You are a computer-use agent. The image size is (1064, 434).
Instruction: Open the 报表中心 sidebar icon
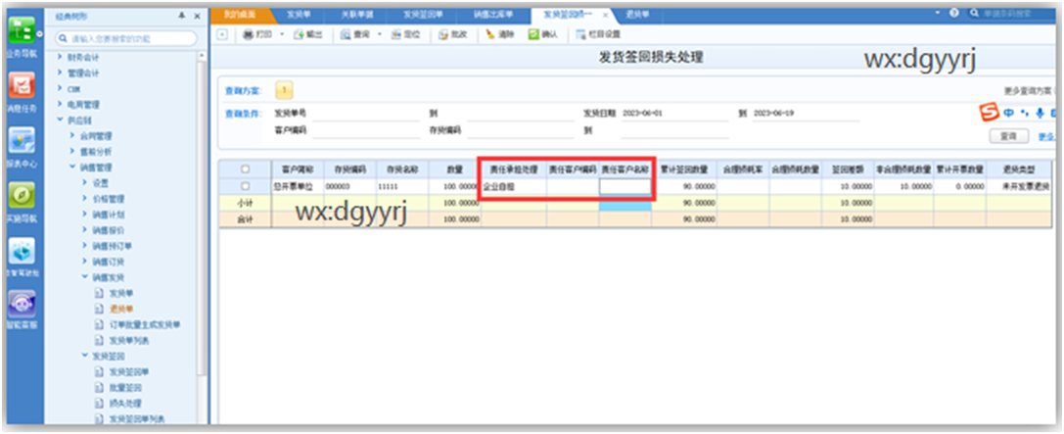point(21,141)
